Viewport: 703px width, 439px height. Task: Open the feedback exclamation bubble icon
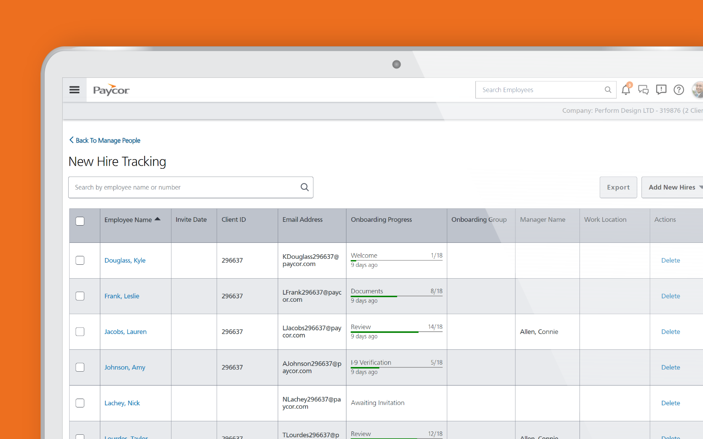(661, 90)
